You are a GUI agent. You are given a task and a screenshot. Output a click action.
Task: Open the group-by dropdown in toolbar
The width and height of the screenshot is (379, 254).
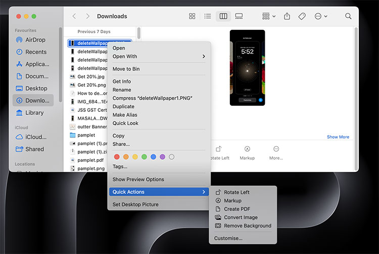coord(269,16)
